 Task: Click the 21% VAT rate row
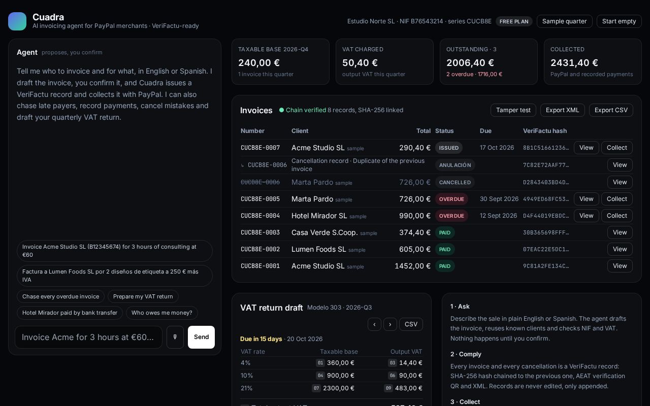tap(331, 388)
